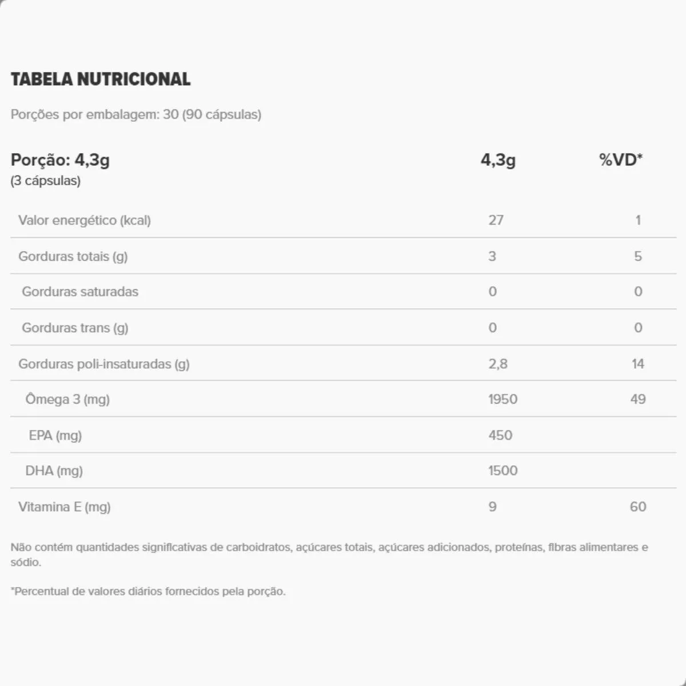Click the Vitamina E (mg) row label

point(65,506)
